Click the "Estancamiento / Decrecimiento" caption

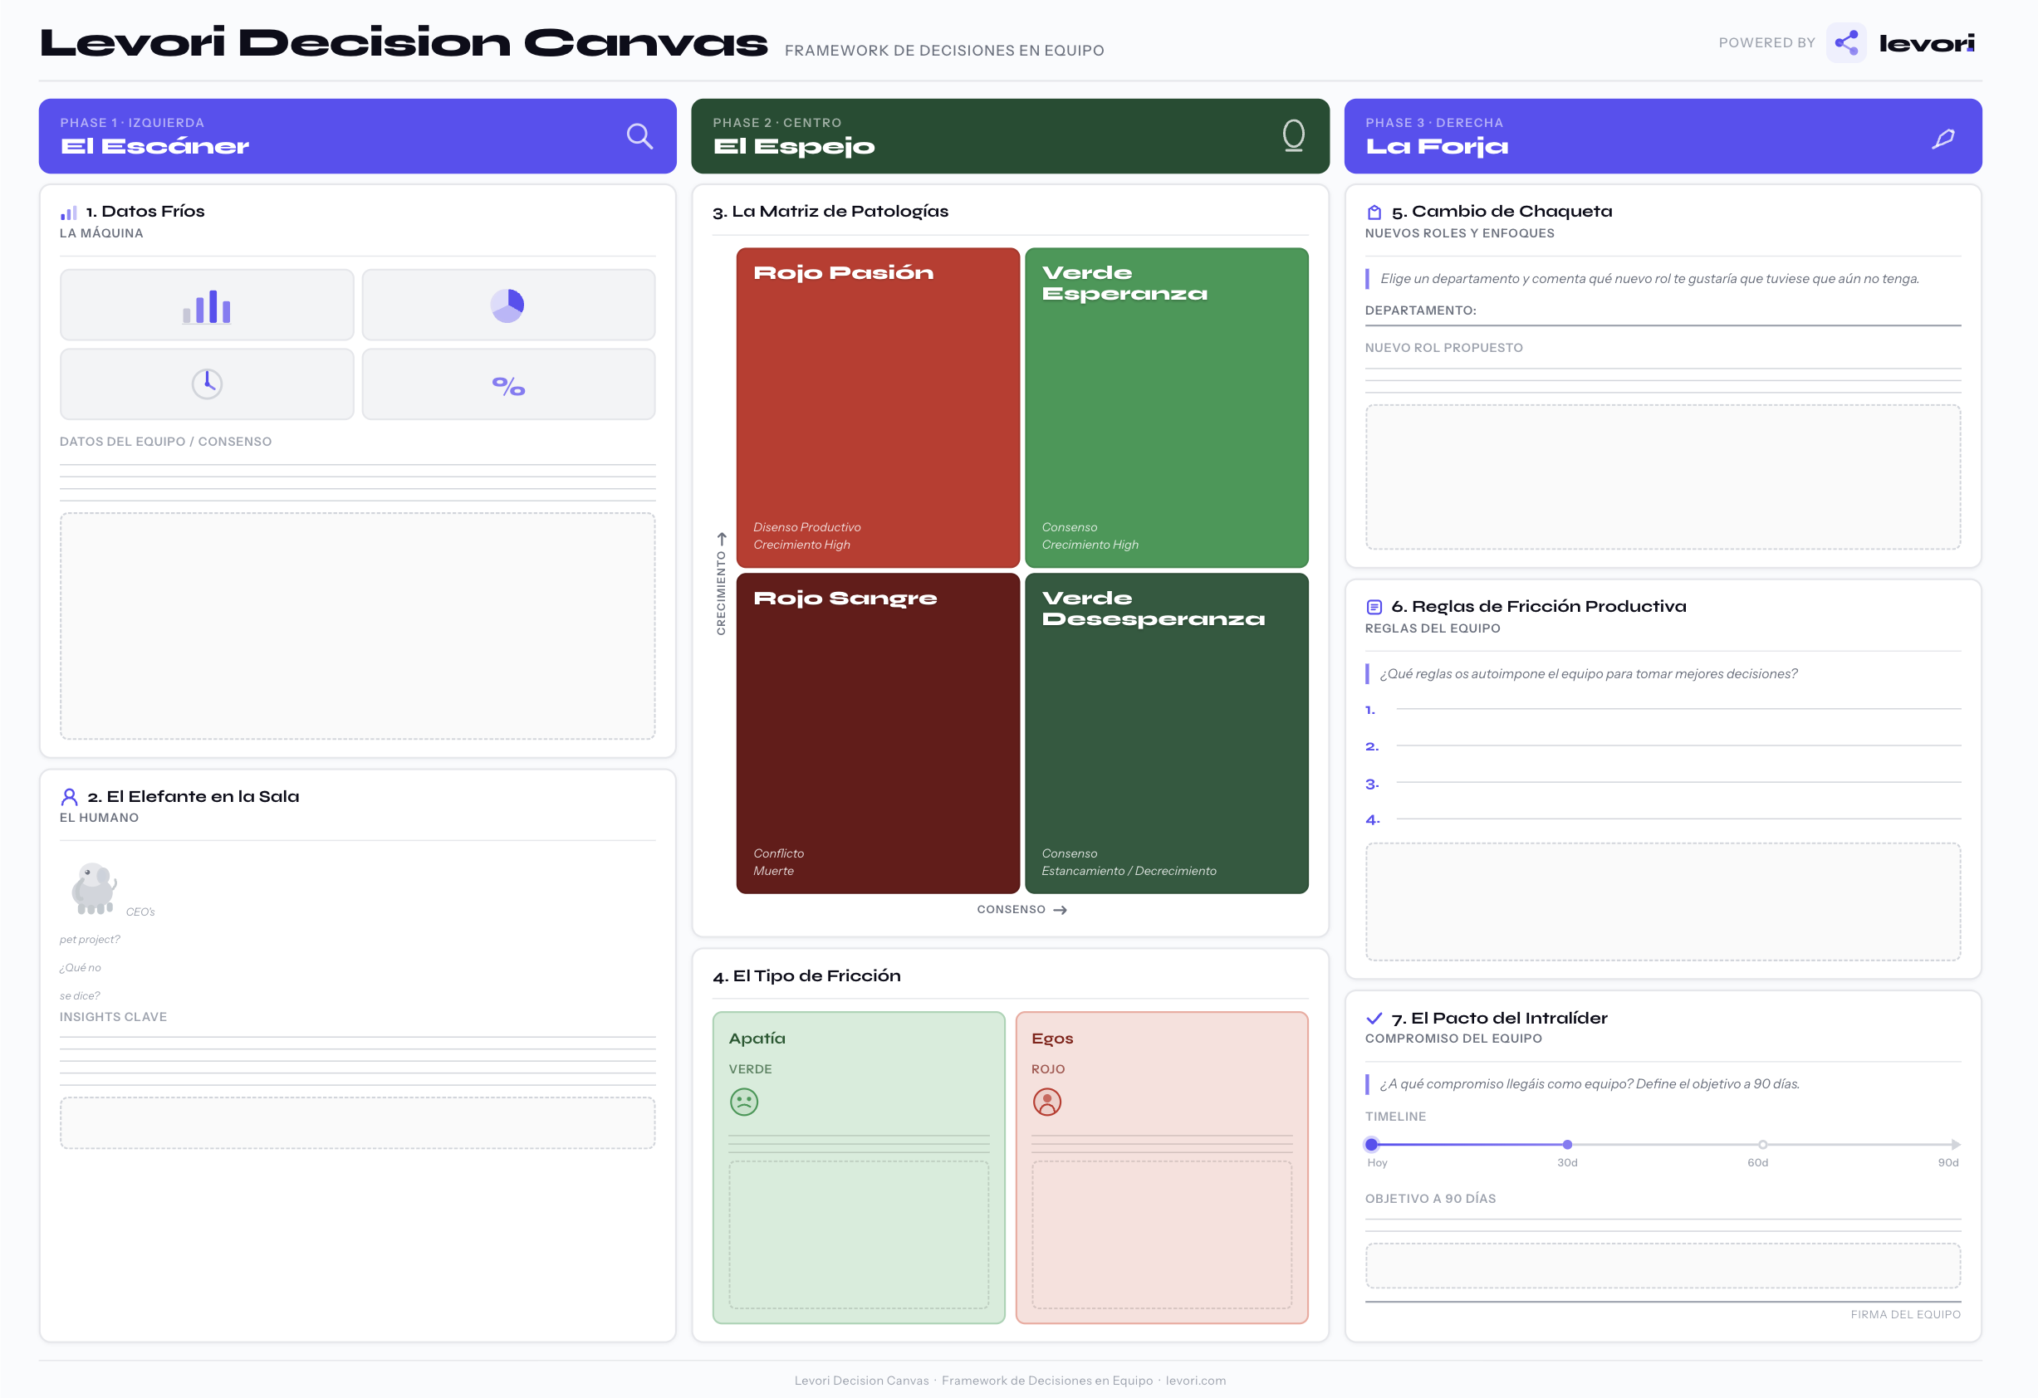point(1129,871)
